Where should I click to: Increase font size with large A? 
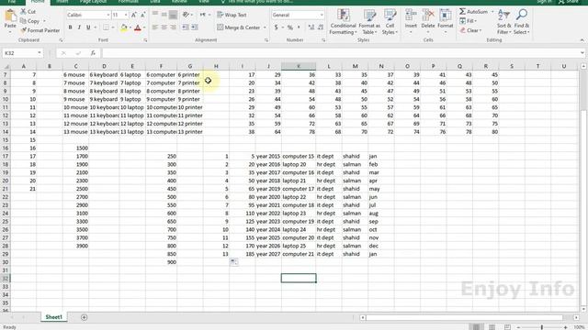pos(134,15)
